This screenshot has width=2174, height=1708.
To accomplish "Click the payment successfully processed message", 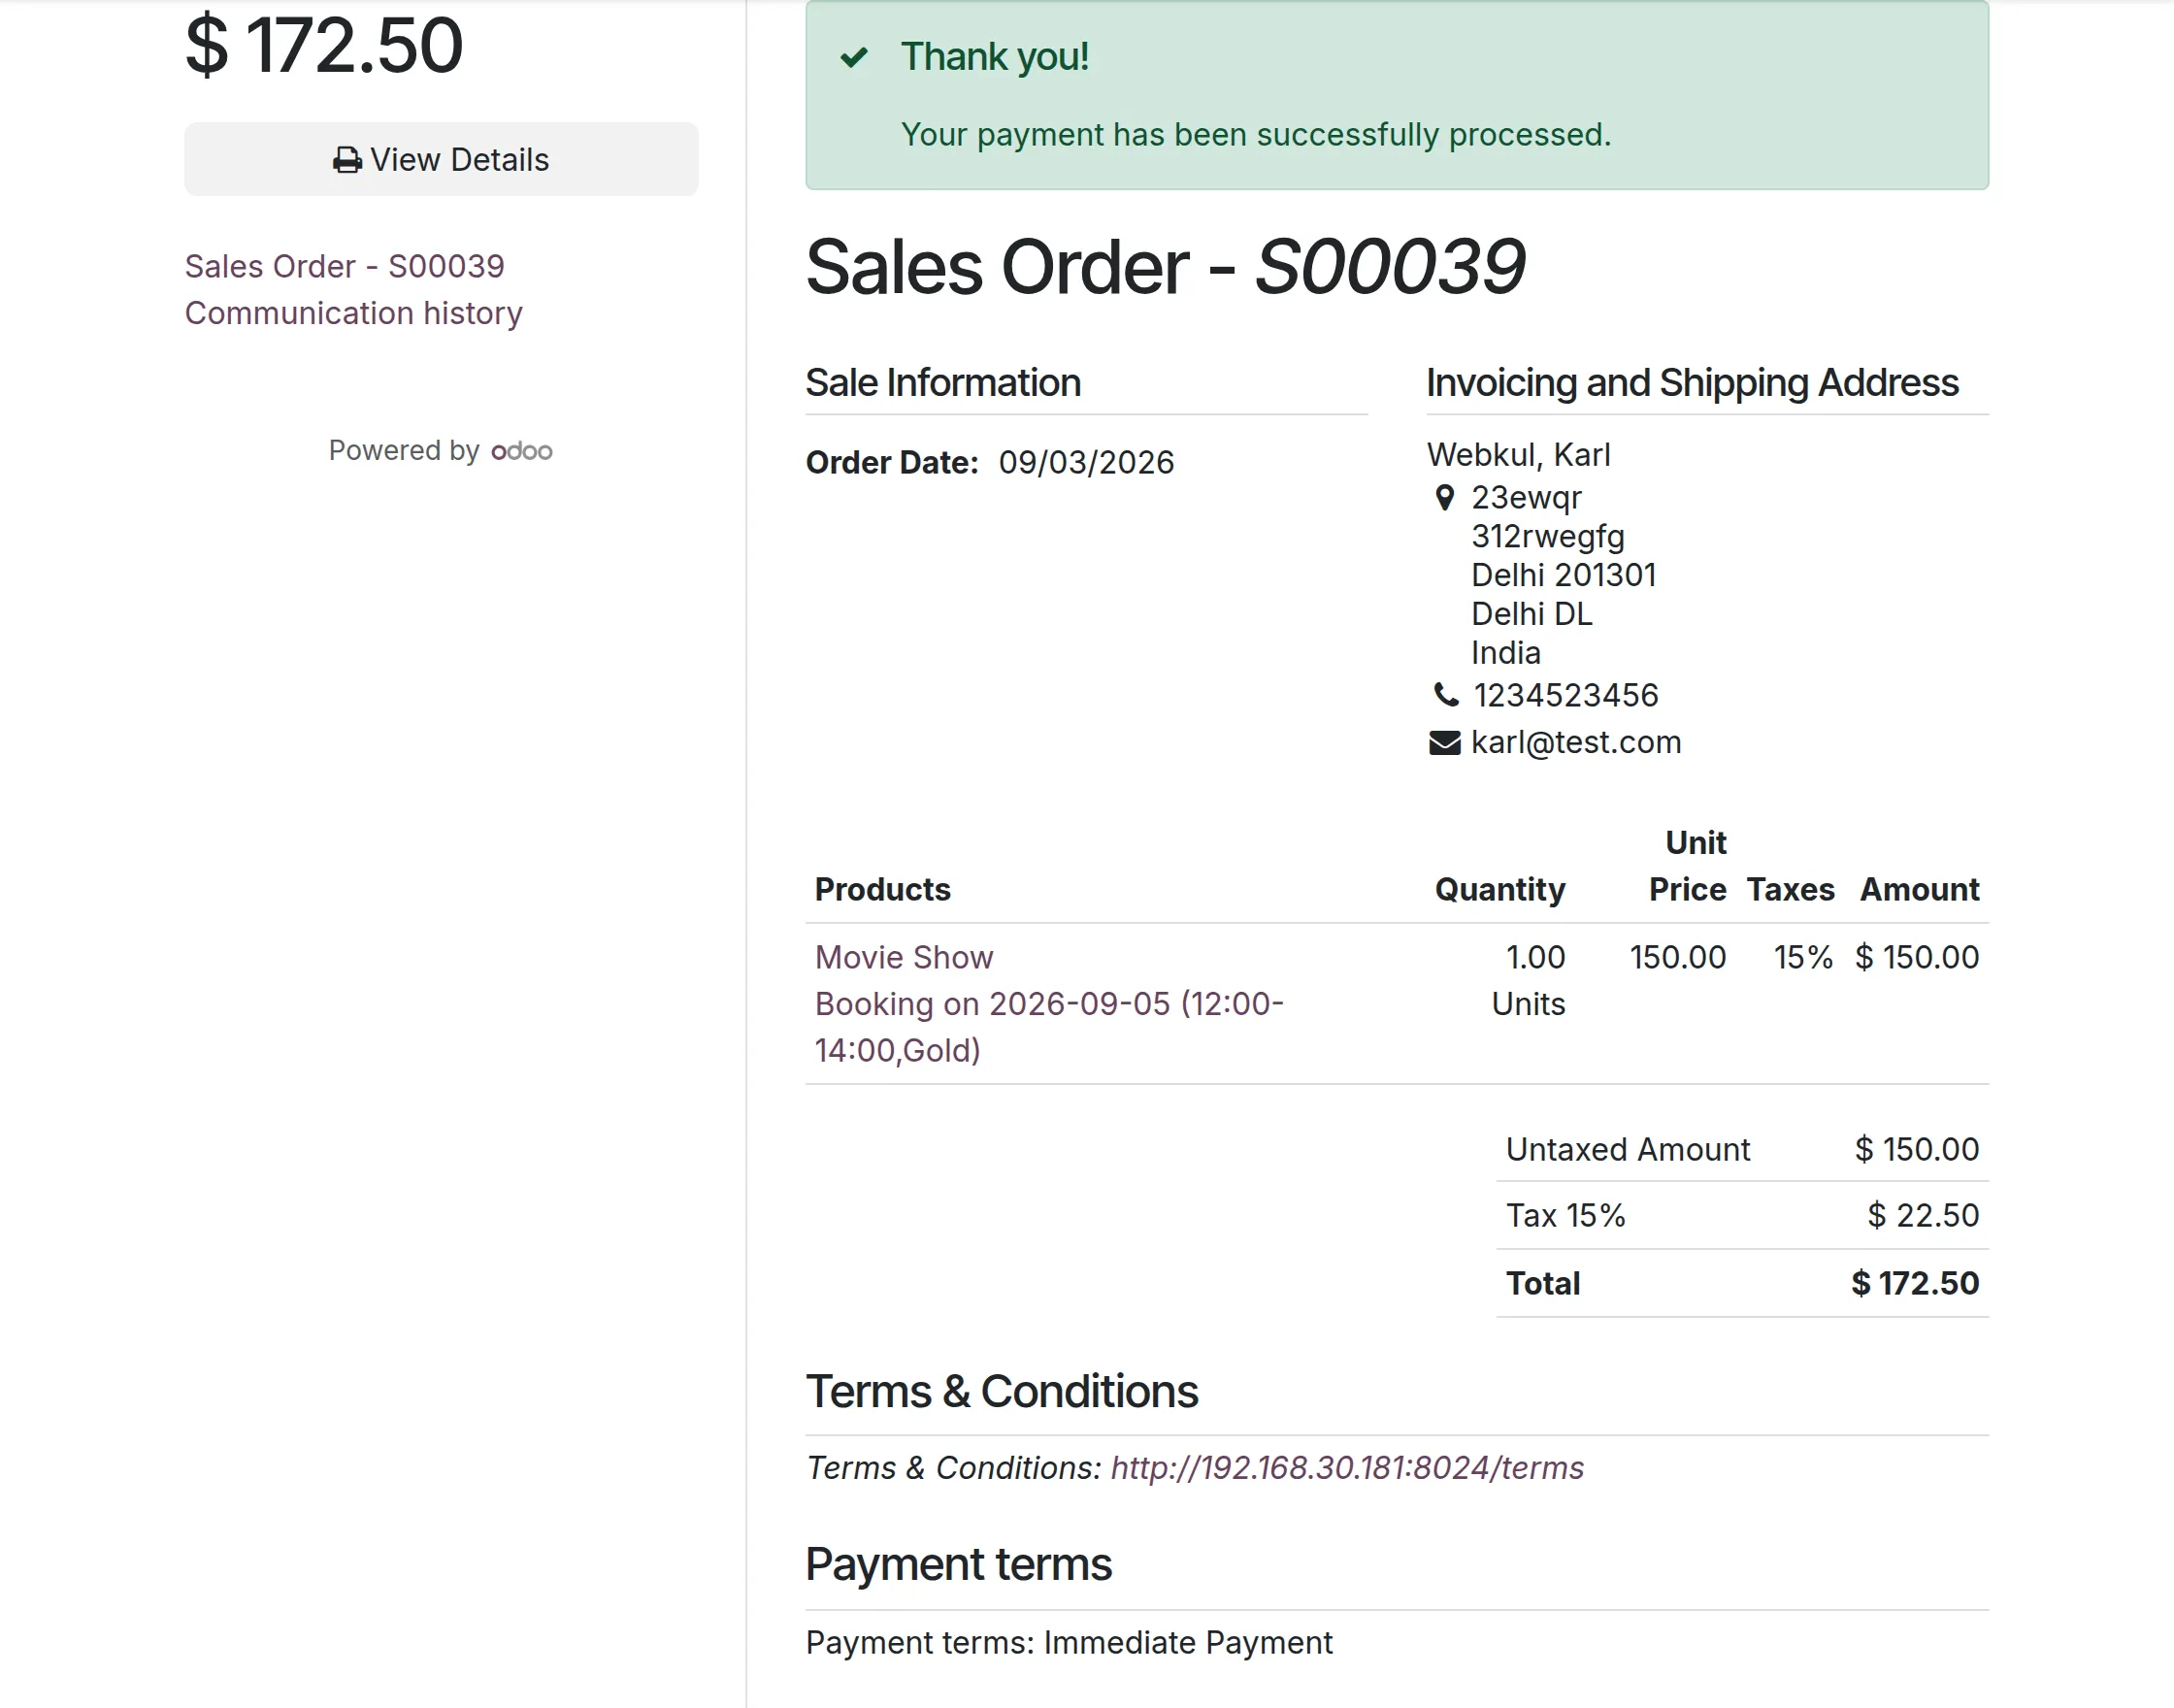I will [x=1256, y=134].
